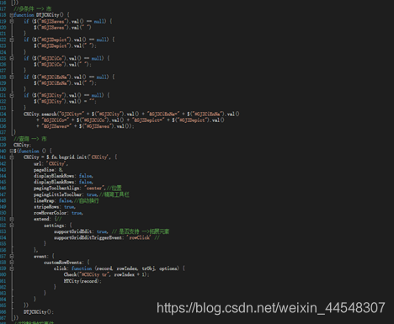394x324 pixels.
Task: Click the DTJCXCity() call at the bottom
Action: pos(39,311)
